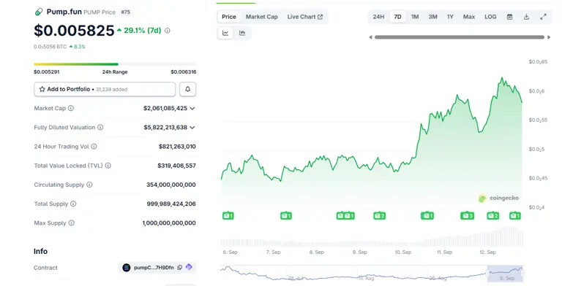Viewport: 562px width, 286px height.
Task: Open info tooltip for Total Supply
Action: coord(73,204)
